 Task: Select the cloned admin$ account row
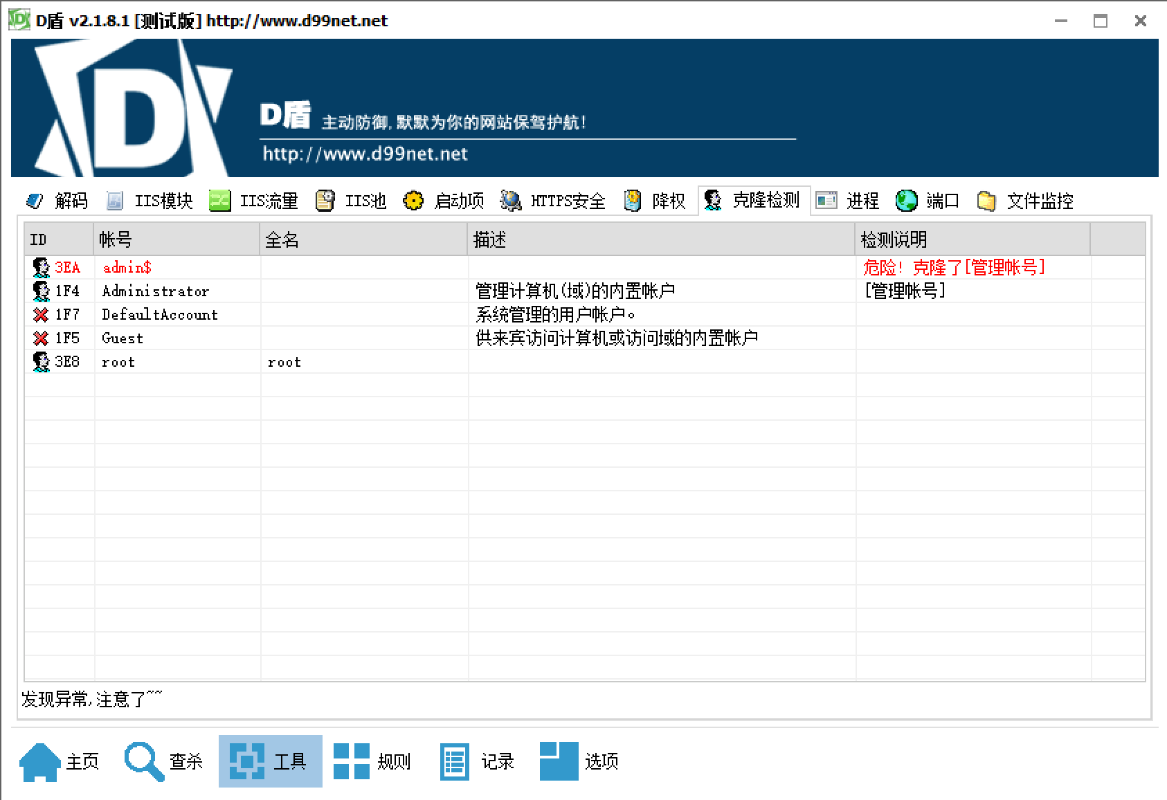127,267
